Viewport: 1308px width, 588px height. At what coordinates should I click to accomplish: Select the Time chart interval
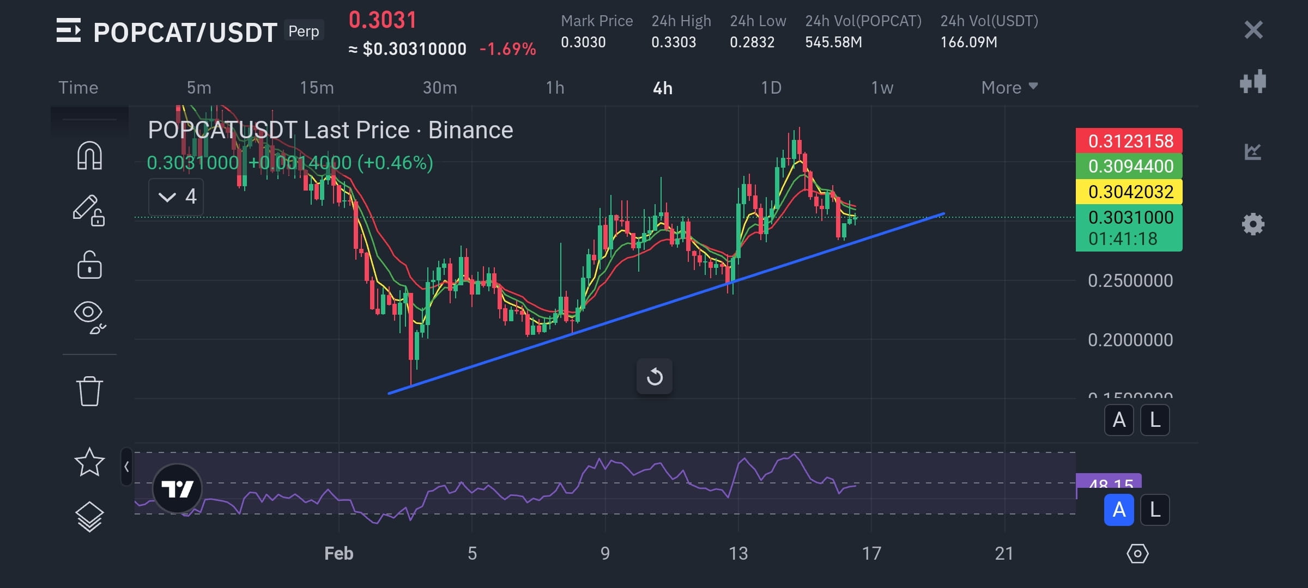[x=78, y=88]
